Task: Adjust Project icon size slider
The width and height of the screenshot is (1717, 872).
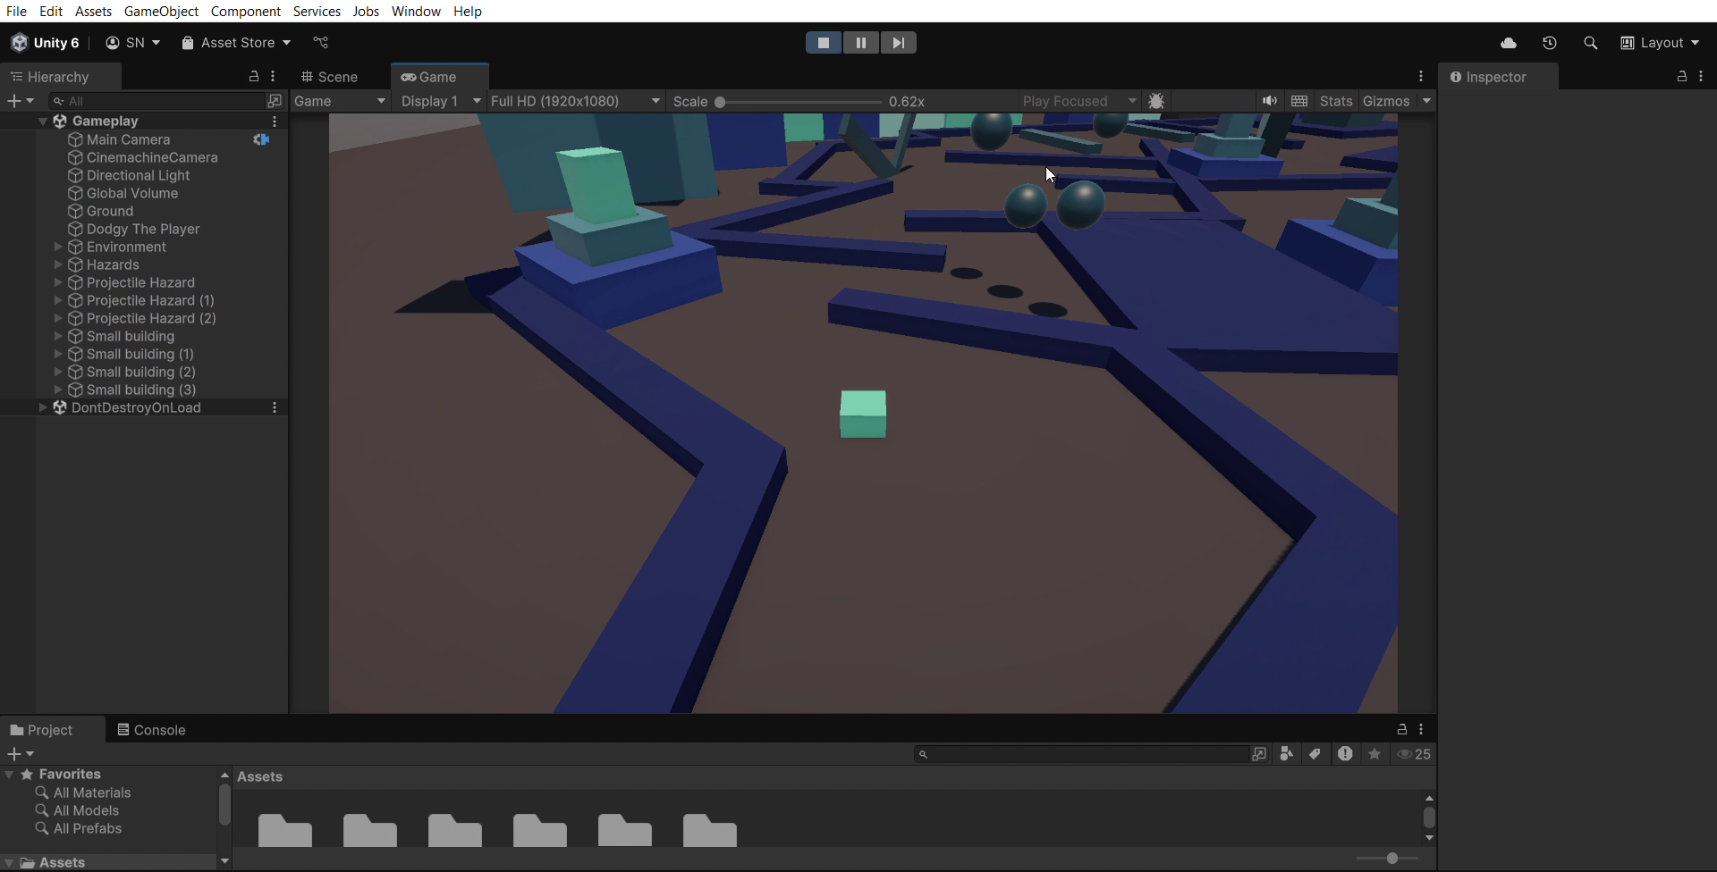Action: 1391,859
